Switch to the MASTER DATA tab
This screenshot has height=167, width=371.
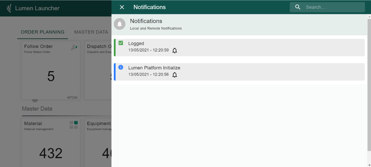91,32
